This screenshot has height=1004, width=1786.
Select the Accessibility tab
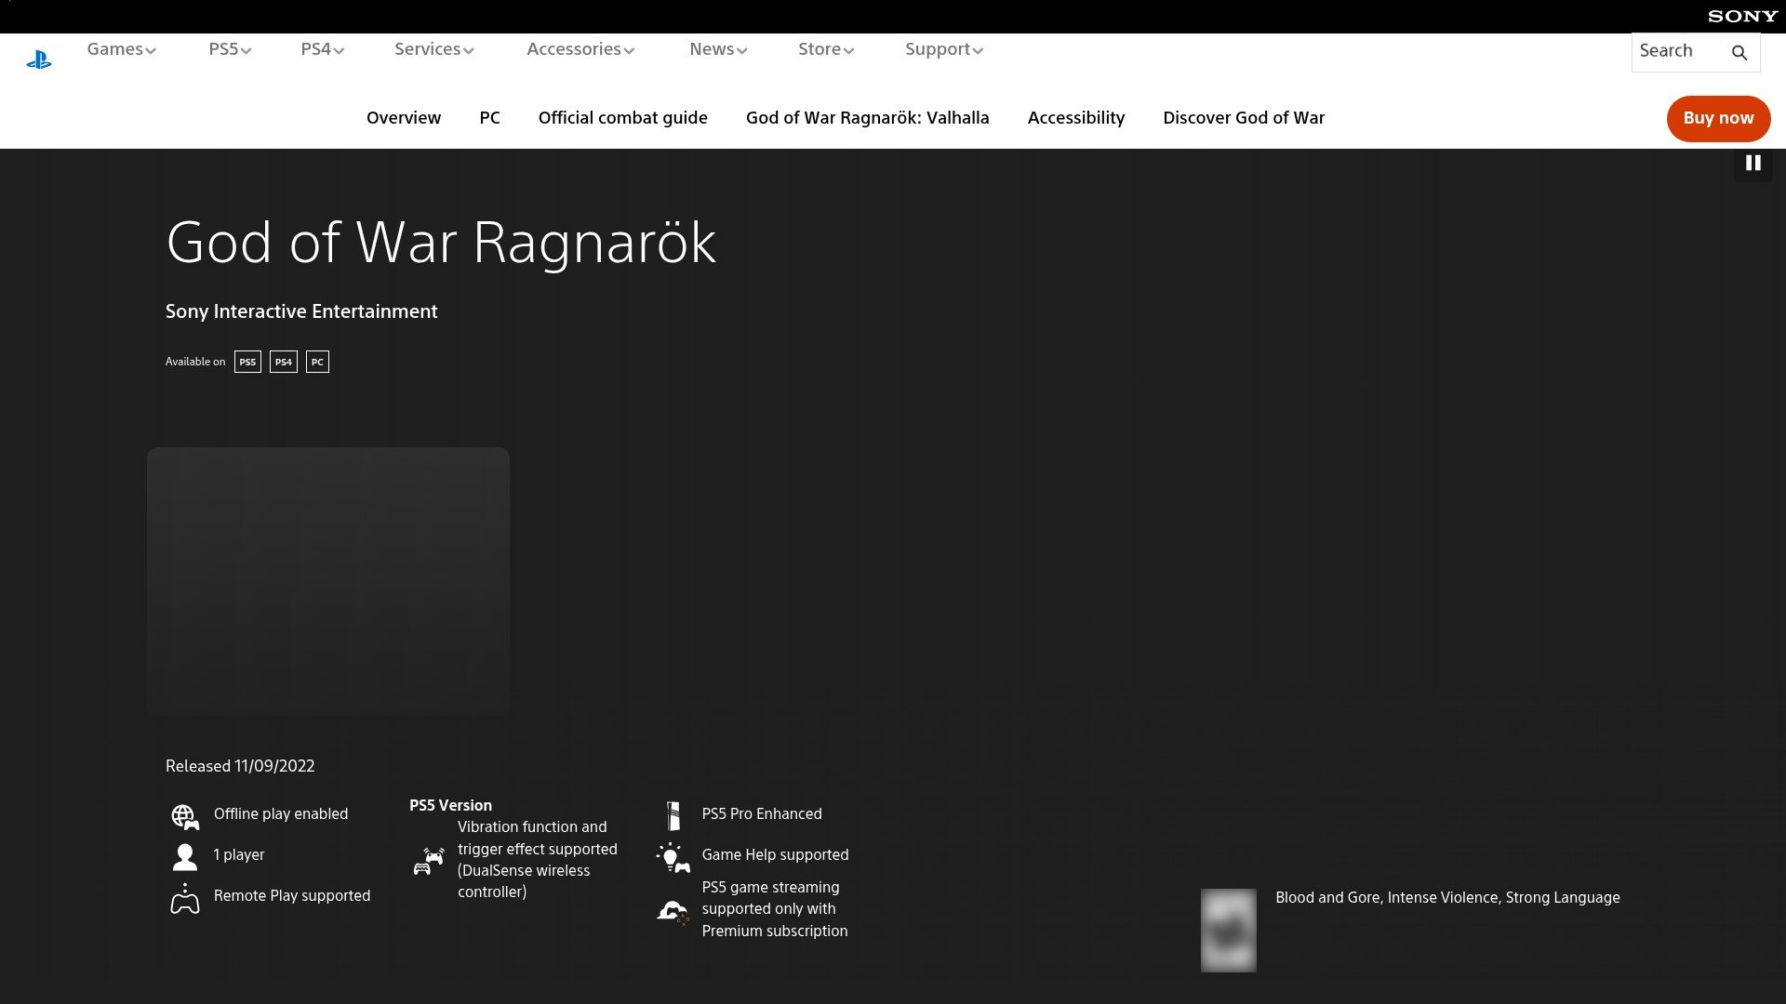[x=1075, y=118]
